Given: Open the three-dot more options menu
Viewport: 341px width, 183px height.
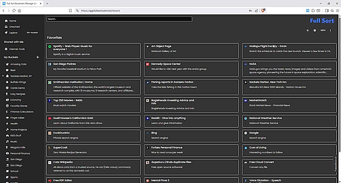Looking at the screenshot, I should point(331,30).
